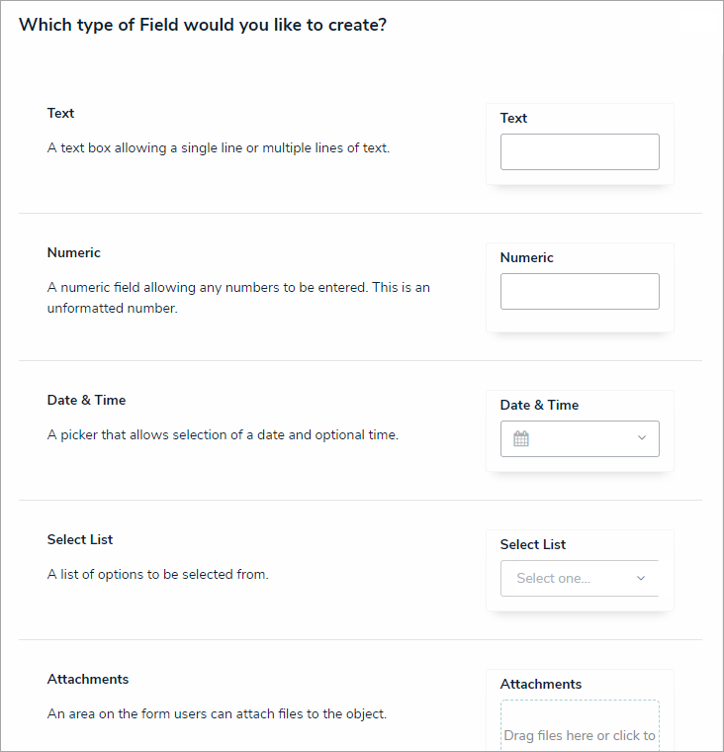Expand the Date & Time picker chevron
Viewport: 724px width, 752px height.
(641, 438)
